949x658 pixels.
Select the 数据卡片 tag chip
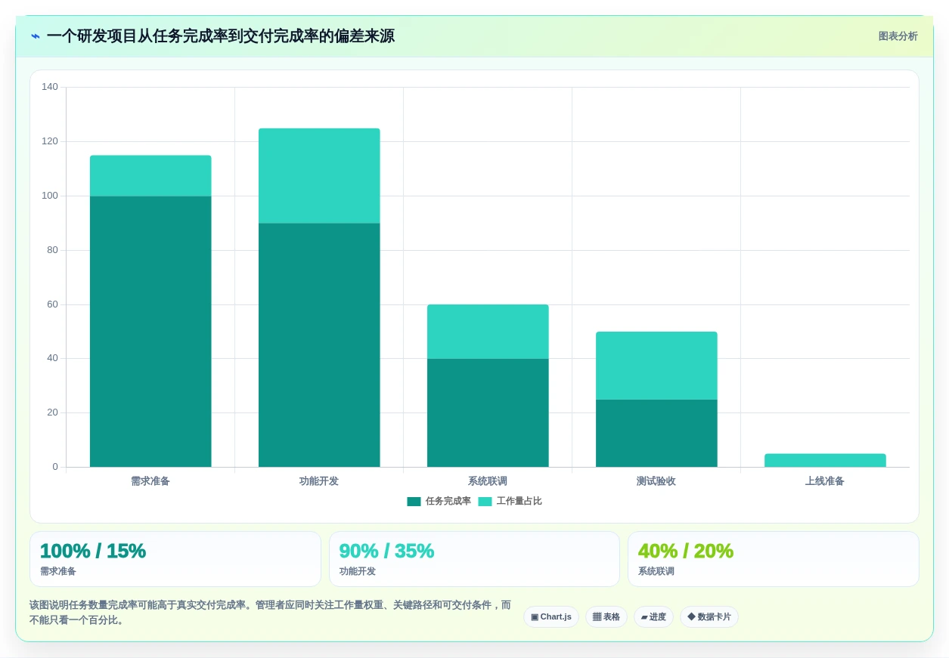pyautogui.click(x=709, y=616)
